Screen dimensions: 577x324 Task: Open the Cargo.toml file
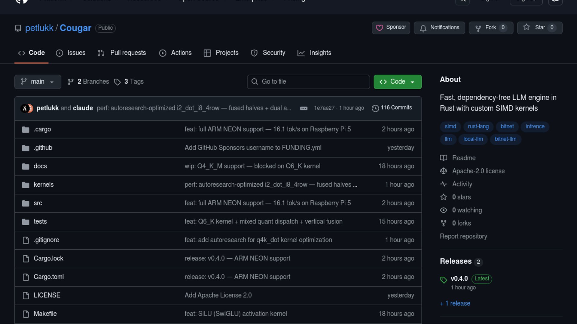click(x=49, y=277)
